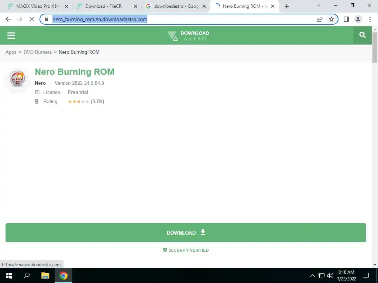The image size is (378, 283).
Task: Click the volume speaker tray icon
Action: coord(330,276)
